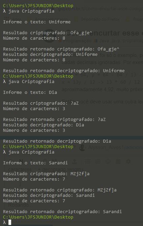The width and height of the screenshot is (143, 226).
Task: Click the 'Informe o texto: Sarandi' line
Action: point(35,163)
